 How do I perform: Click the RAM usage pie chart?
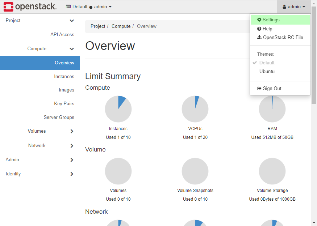272,109
